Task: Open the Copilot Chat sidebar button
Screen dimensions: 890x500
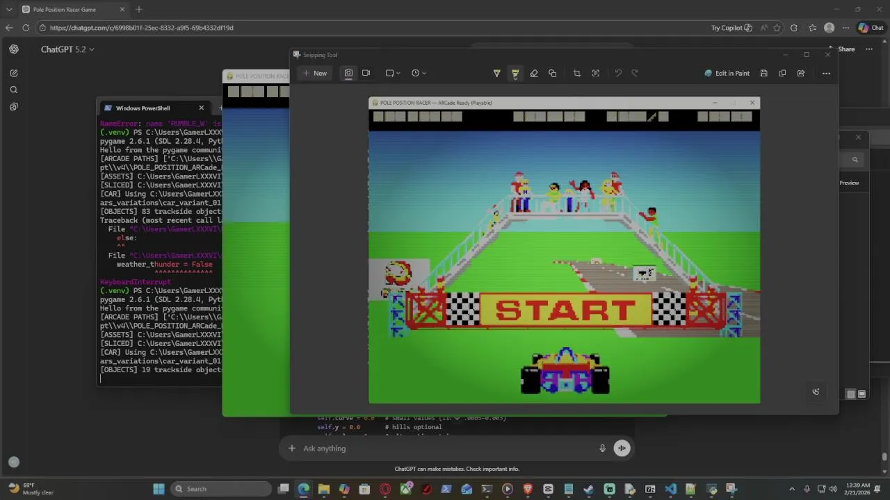Action: [x=871, y=28]
